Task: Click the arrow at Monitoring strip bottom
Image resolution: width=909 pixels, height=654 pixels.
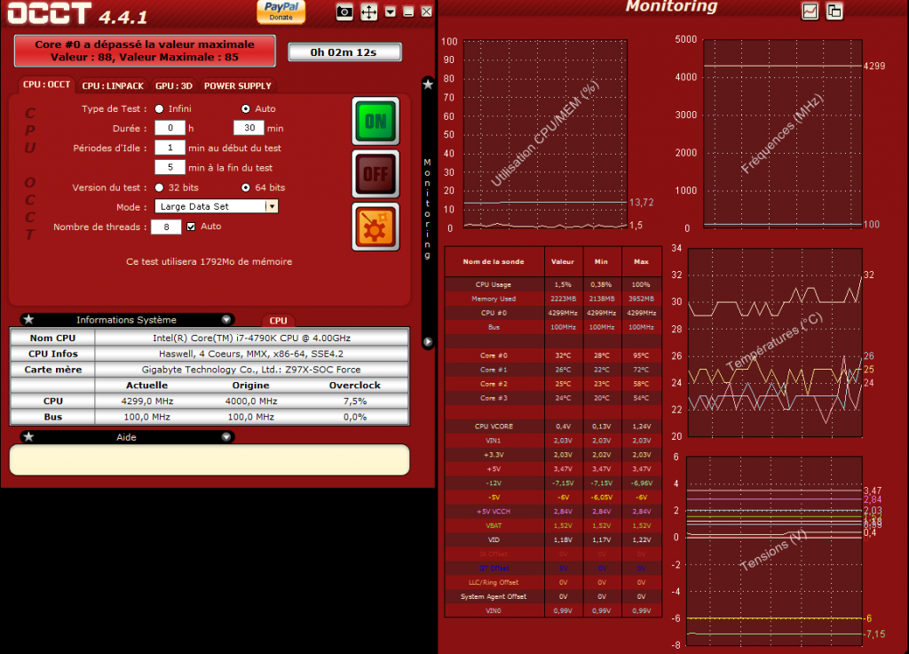Action: (428, 342)
